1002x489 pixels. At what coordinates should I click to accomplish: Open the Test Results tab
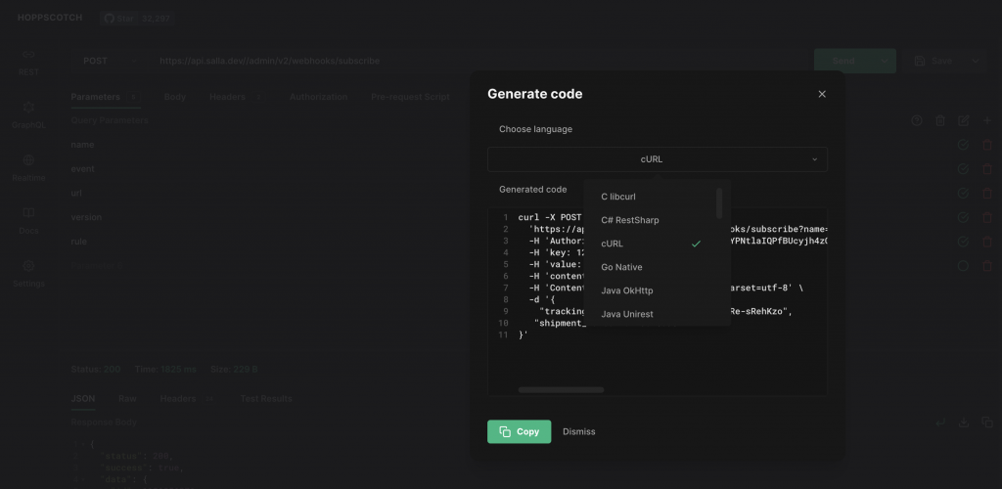pos(266,399)
